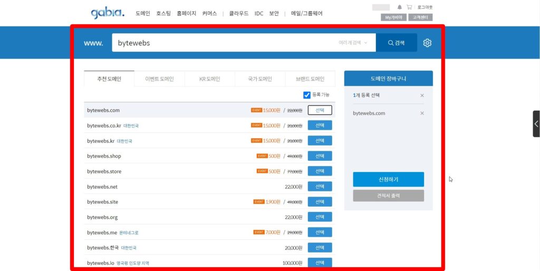Open the notification bell icon
Screen dimensions: 540x271
[400, 7]
